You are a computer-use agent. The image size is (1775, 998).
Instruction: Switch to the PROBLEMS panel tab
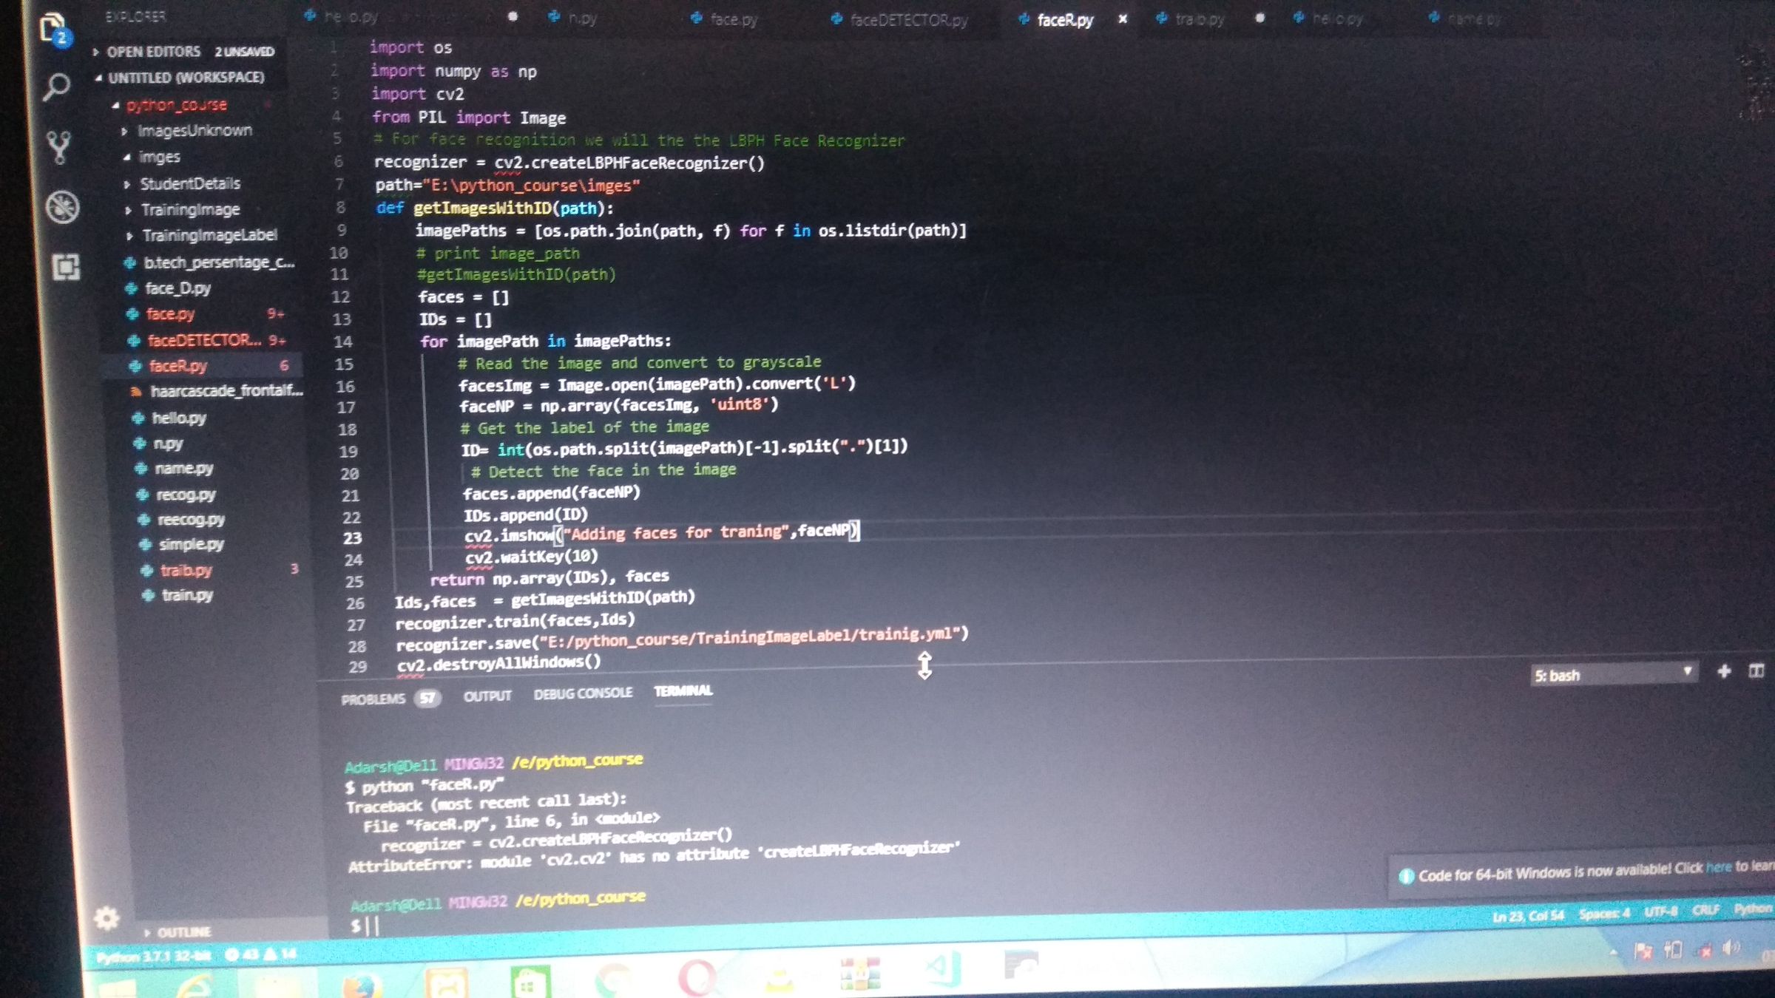pyautogui.click(x=373, y=699)
